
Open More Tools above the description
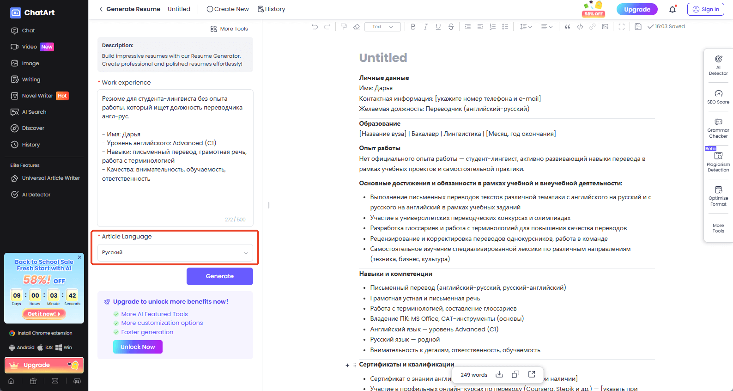point(229,29)
